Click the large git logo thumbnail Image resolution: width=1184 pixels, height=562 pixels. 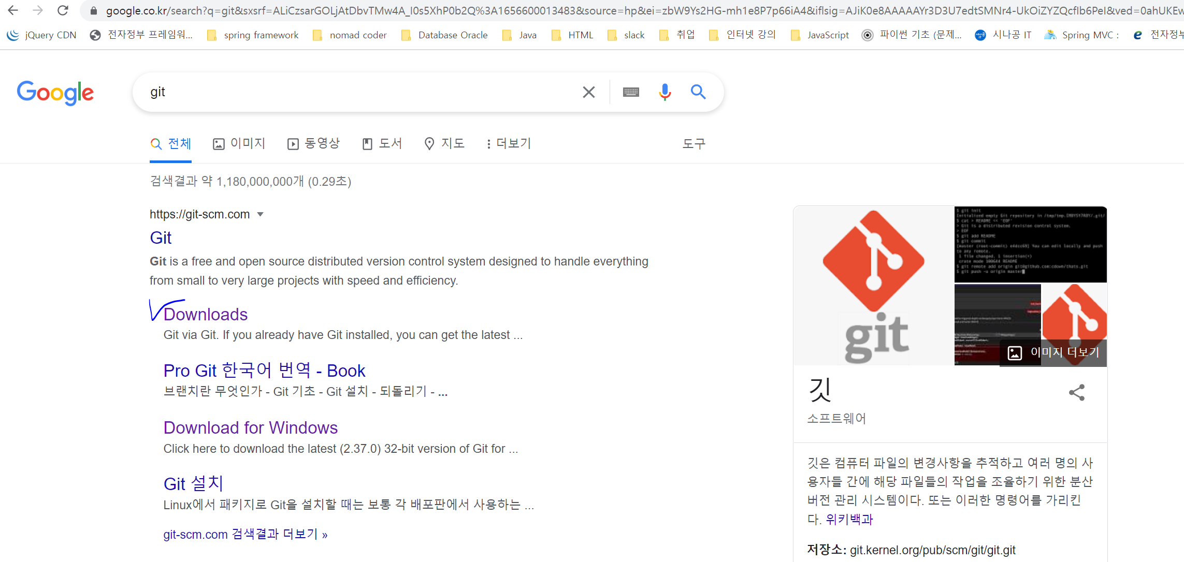tap(873, 286)
